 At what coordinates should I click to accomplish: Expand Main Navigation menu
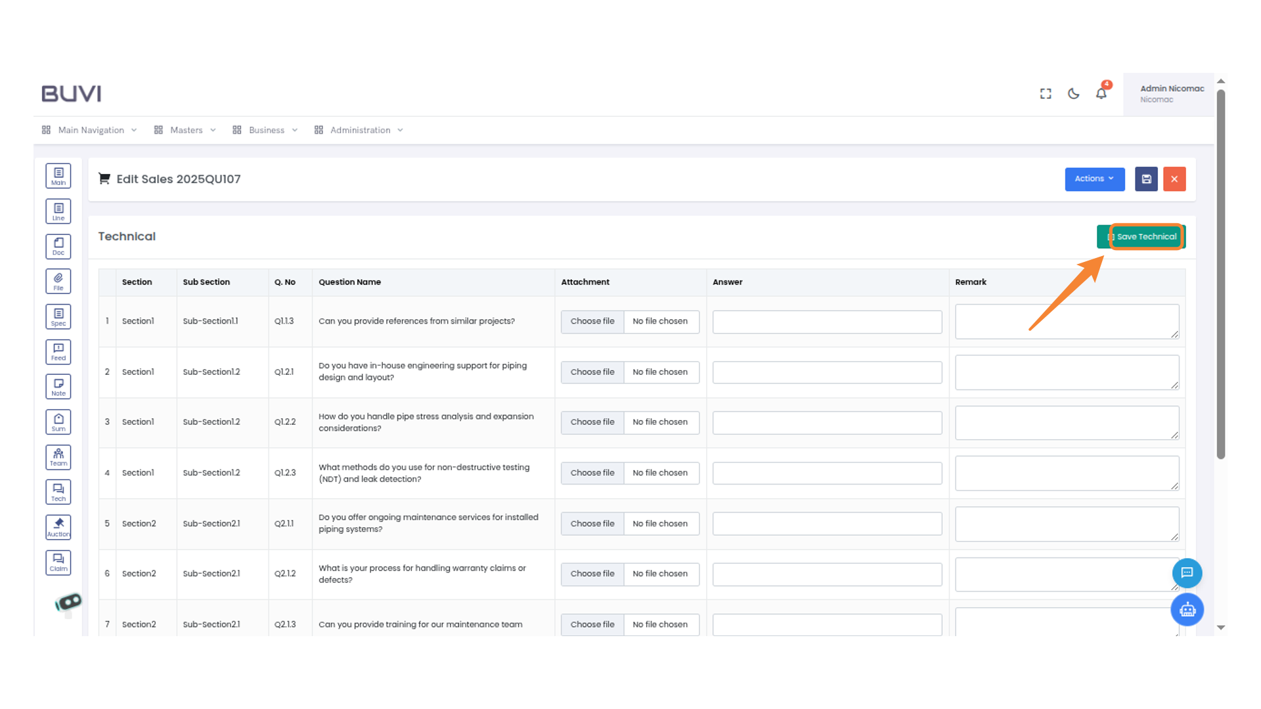coord(90,130)
